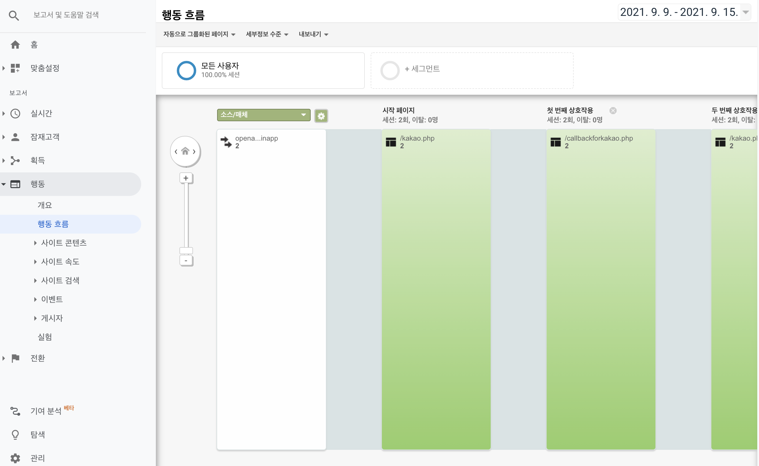Open 세부정보 수준 dropdown
The image size is (759, 466).
coord(267,34)
